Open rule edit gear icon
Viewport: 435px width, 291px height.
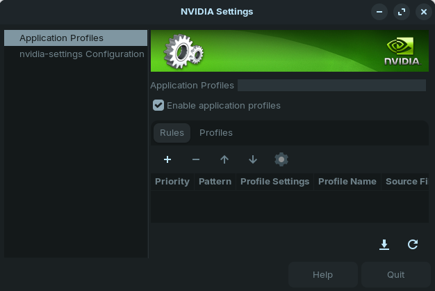(281, 159)
